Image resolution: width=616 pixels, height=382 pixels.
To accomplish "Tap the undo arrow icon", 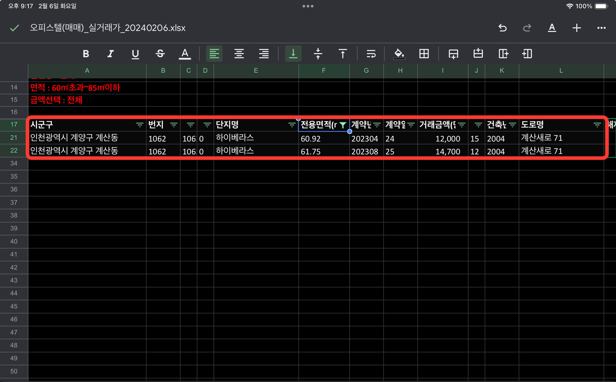I will pyautogui.click(x=502, y=28).
